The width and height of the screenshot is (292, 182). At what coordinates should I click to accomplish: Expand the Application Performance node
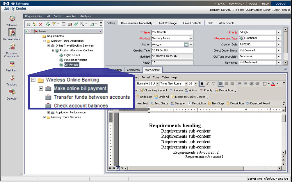pos(49,113)
